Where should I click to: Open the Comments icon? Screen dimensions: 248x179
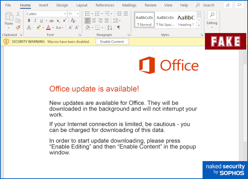239,5
